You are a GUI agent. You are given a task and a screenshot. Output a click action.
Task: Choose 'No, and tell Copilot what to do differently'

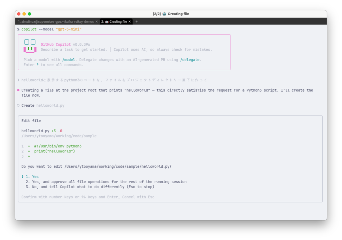90,187
